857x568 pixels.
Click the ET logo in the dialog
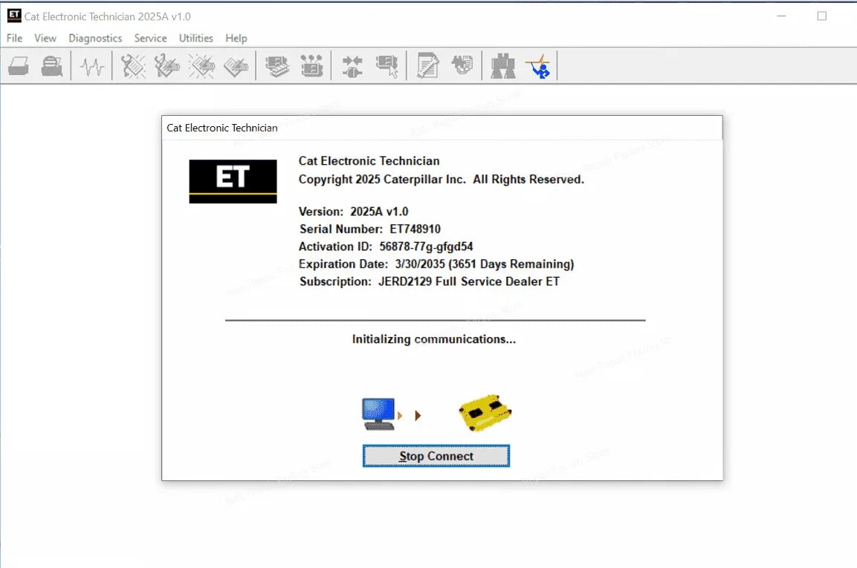pyautogui.click(x=233, y=180)
